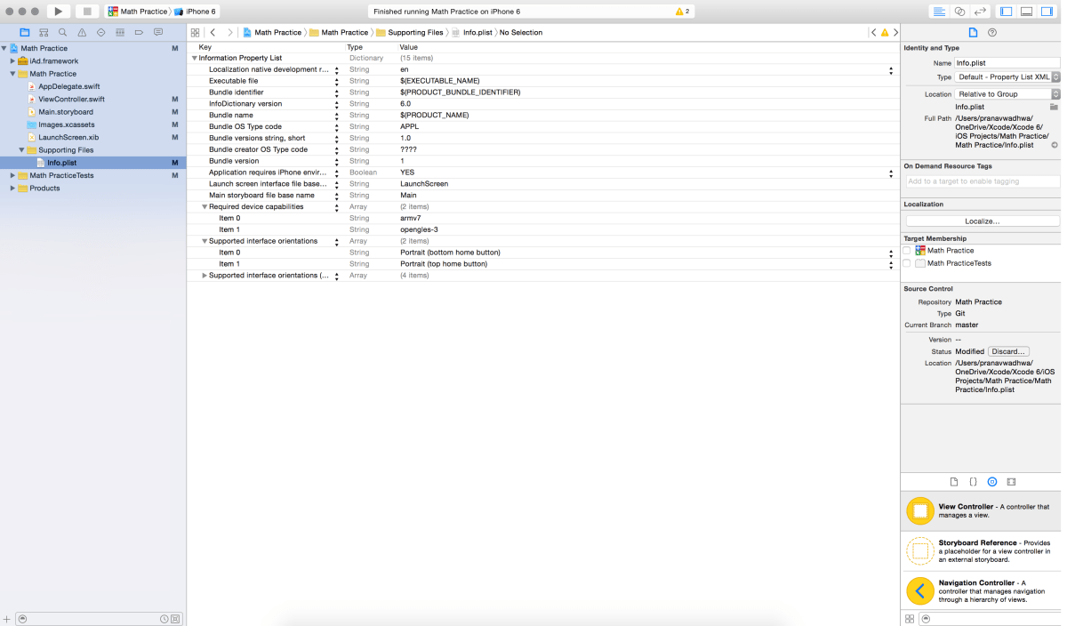This screenshot has height=626, width=1067.
Task: Open Location Relative to Group dropdown
Action: pyautogui.click(x=1007, y=93)
